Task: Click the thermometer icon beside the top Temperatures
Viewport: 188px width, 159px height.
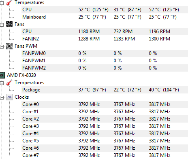Action: (9, 2)
